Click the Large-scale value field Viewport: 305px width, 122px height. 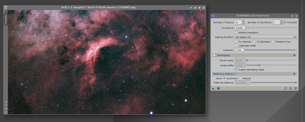(x=240, y=65)
